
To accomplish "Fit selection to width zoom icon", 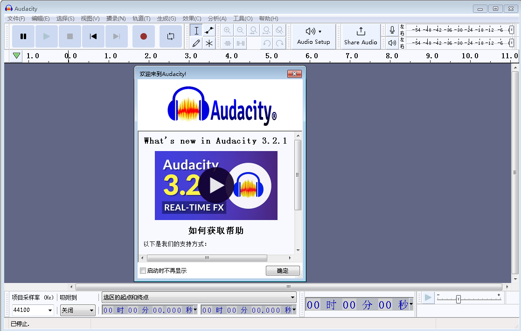I will click(x=254, y=31).
